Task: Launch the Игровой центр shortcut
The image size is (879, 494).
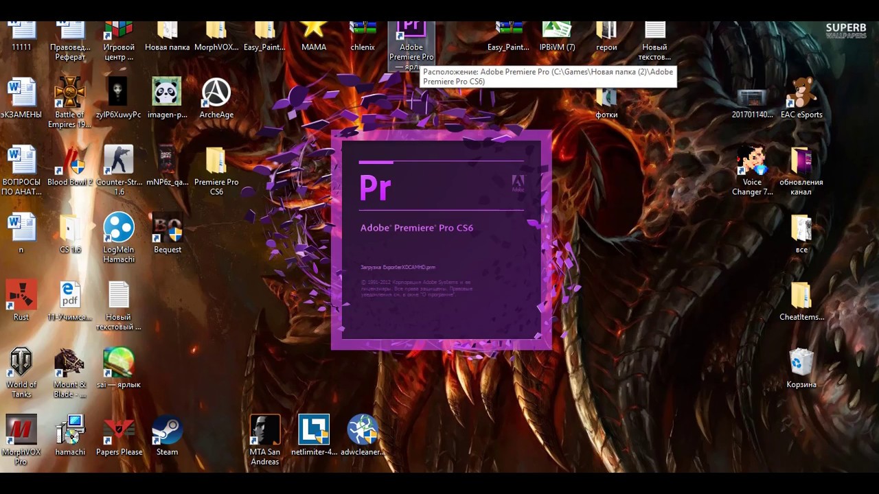Action: coord(119,38)
